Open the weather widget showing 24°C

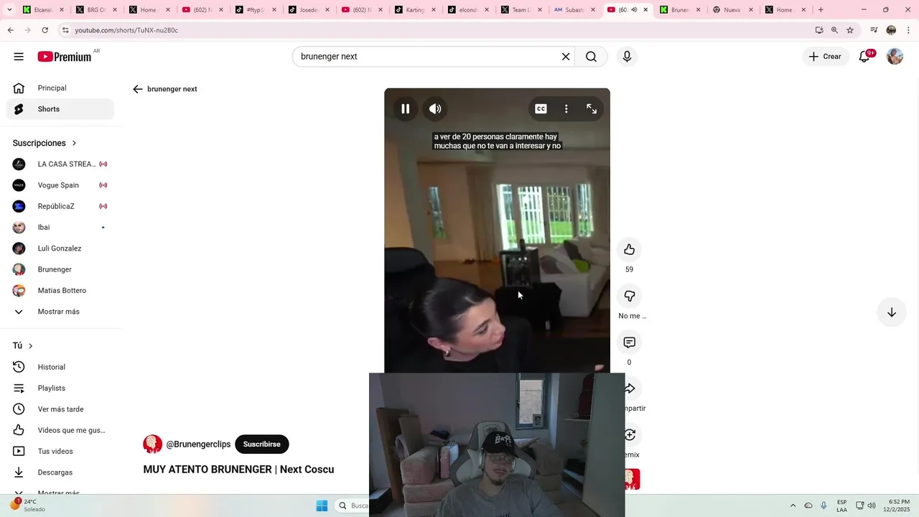pos(27,506)
